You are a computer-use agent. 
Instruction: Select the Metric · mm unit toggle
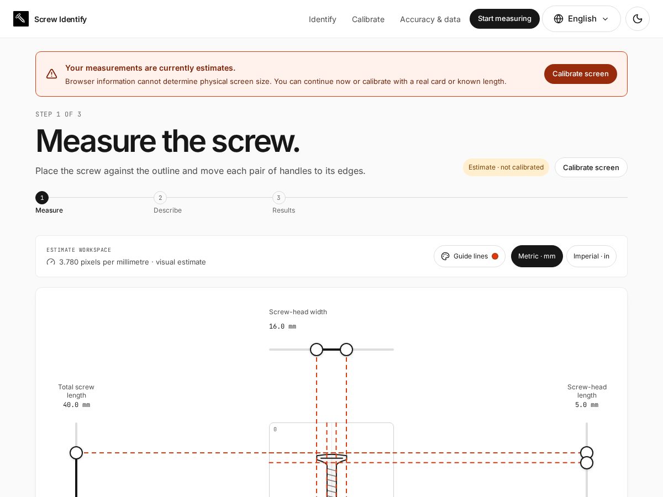[537, 256]
